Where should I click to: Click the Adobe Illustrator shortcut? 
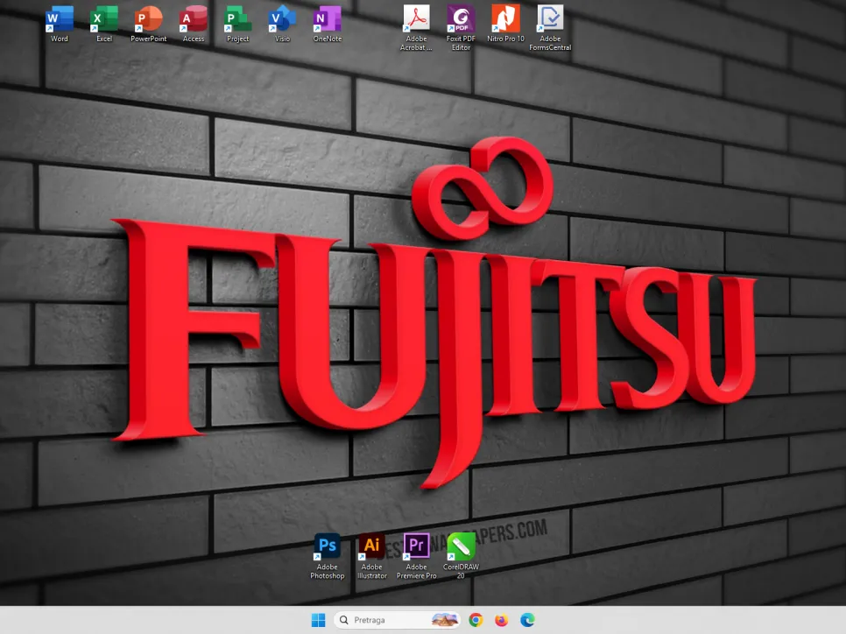(371, 556)
